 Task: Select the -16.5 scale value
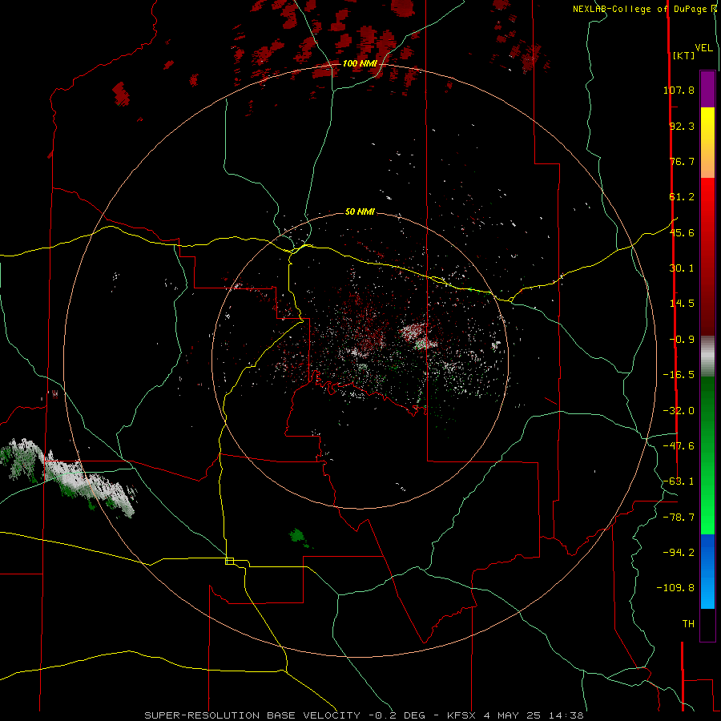point(679,375)
